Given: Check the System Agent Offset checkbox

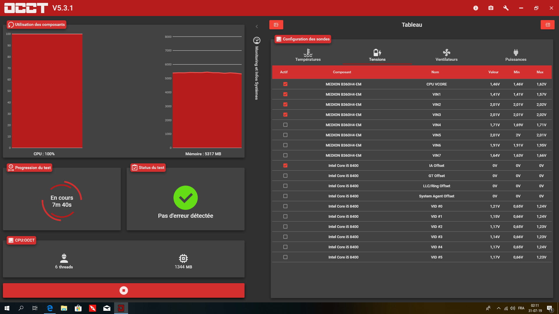Looking at the screenshot, I should tap(285, 196).
